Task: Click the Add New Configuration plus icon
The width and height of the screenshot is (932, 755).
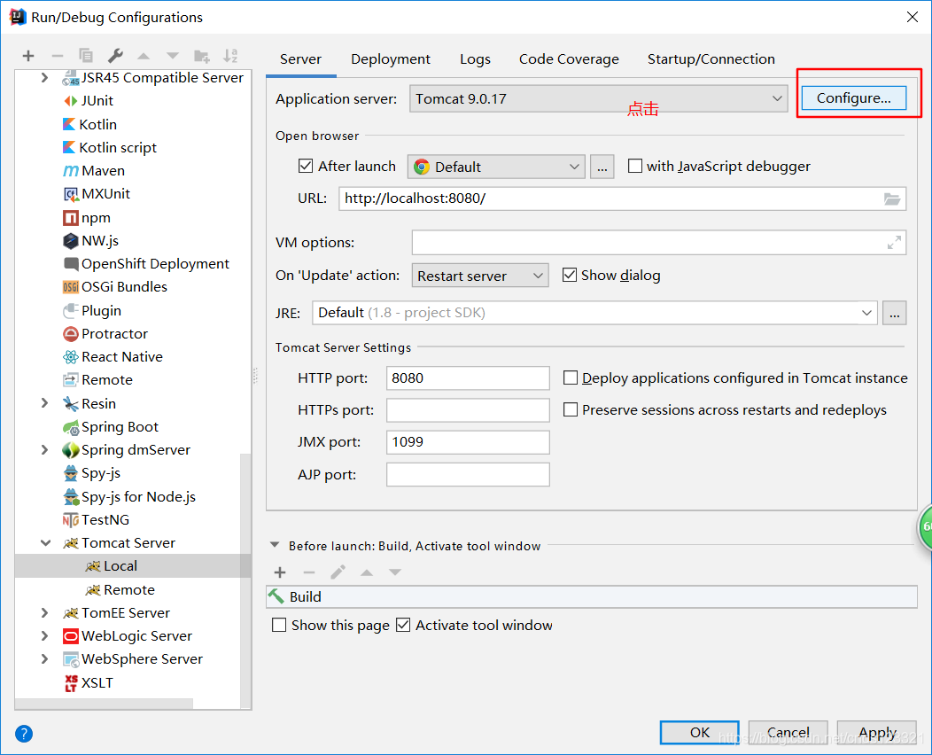Action: [x=28, y=56]
